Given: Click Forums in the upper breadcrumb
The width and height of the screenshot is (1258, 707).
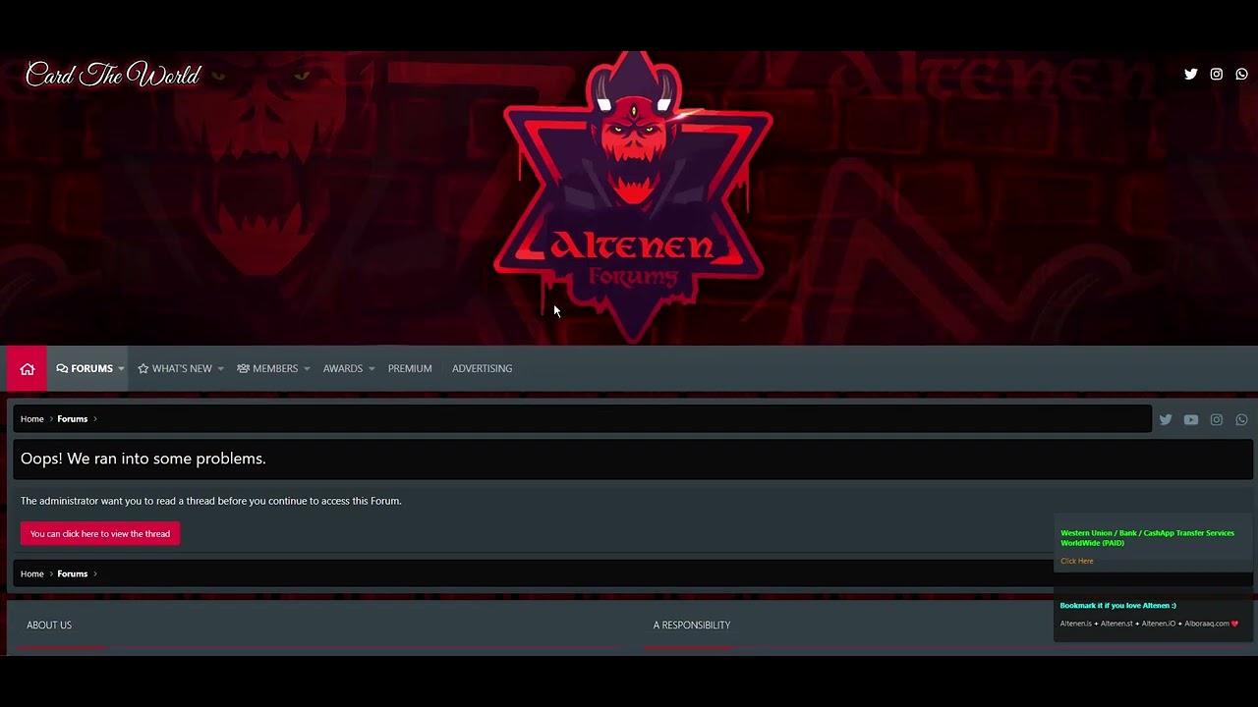Looking at the screenshot, I should pos(73,419).
